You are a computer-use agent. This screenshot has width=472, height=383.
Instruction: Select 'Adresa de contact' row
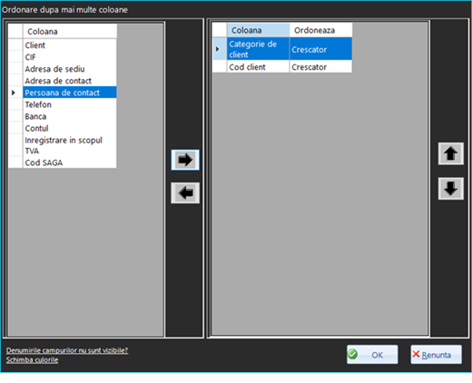point(70,81)
